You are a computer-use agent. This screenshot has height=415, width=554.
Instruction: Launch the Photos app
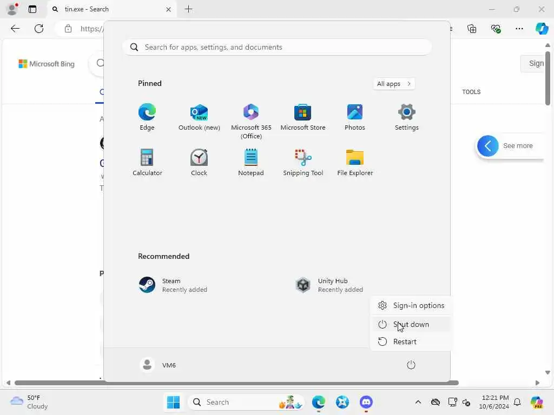tap(355, 117)
